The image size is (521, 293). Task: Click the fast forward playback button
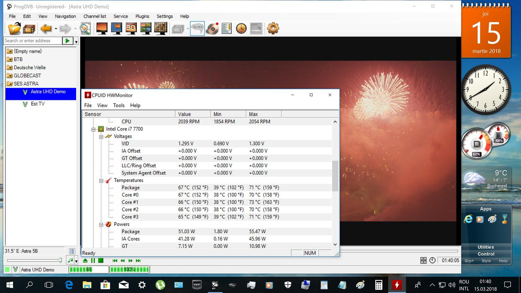coord(130,260)
